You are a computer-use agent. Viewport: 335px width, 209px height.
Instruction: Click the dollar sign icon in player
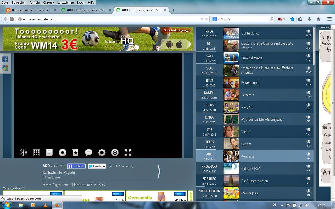pos(115,153)
